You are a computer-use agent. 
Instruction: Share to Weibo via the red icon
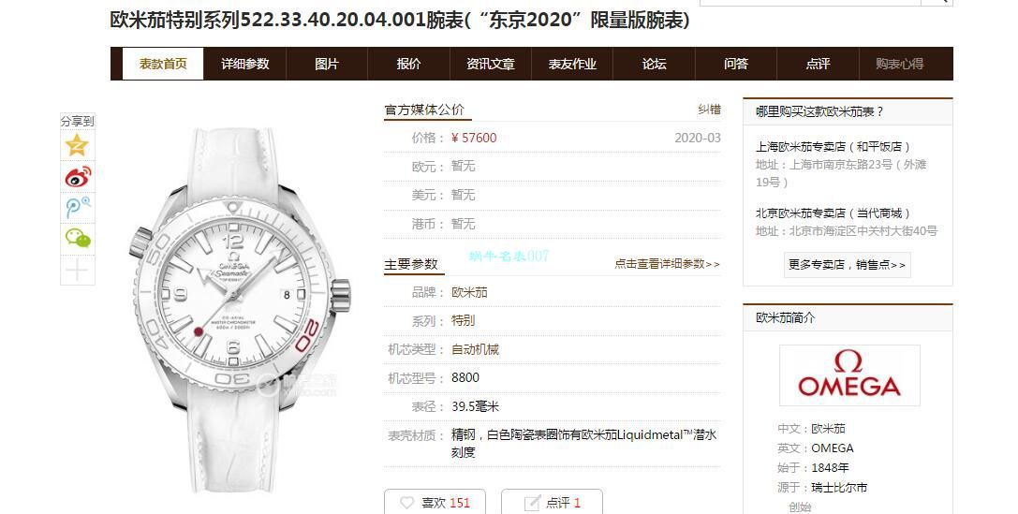click(x=77, y=177)
